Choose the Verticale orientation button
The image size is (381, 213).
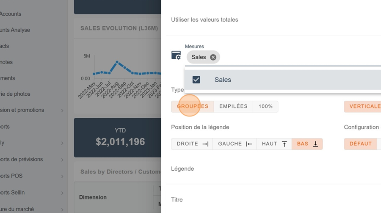tap(364, 106)
